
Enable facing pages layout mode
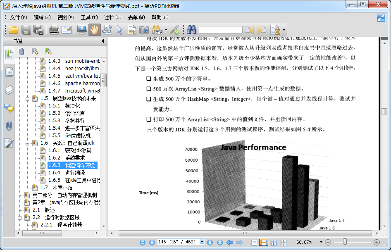[273, 242]
